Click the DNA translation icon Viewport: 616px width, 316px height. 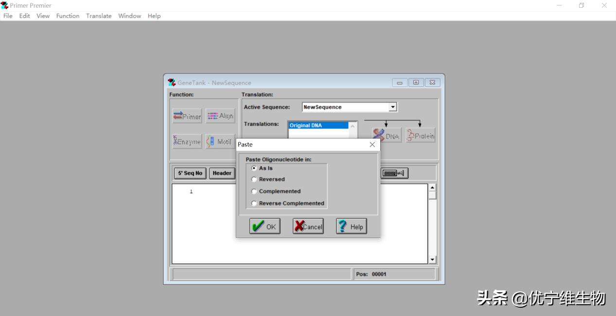click(387, 136)
